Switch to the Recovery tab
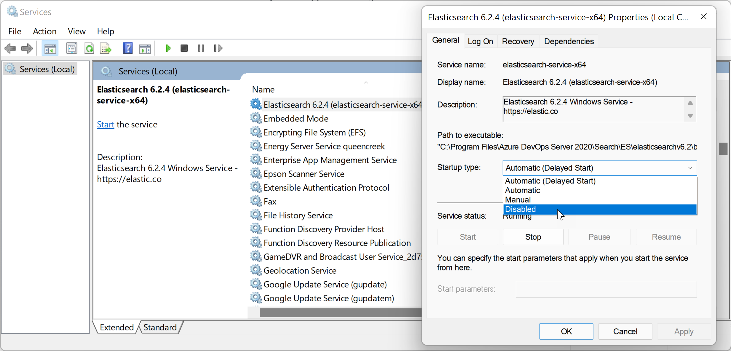Image resolution: width=731 pixels, height=351 pixels. (x=518, y=41)
